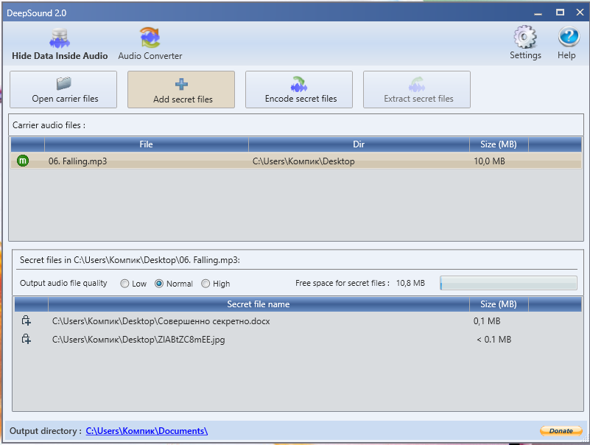Image resolution: width=590 pixels, height=445 pixels.
Task: Click the Add secret files button
Action: click(181, 90)
